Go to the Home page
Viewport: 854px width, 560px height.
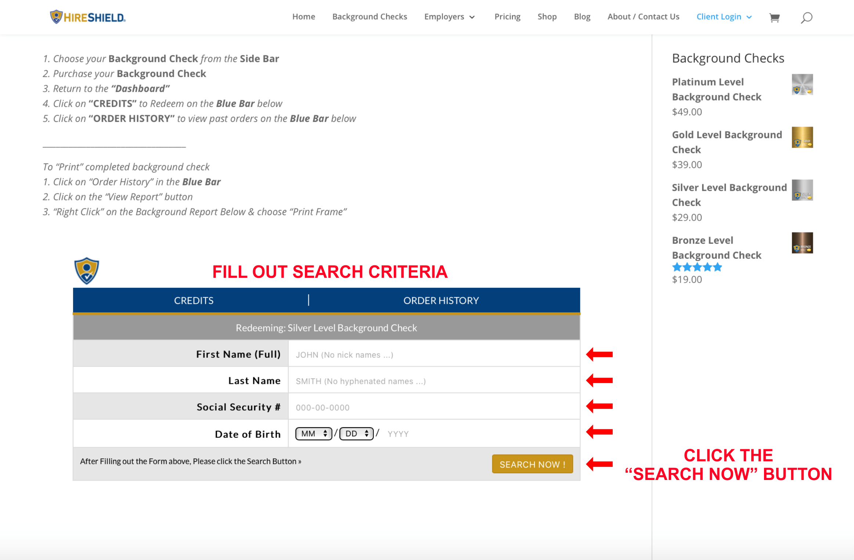point(303,17)
